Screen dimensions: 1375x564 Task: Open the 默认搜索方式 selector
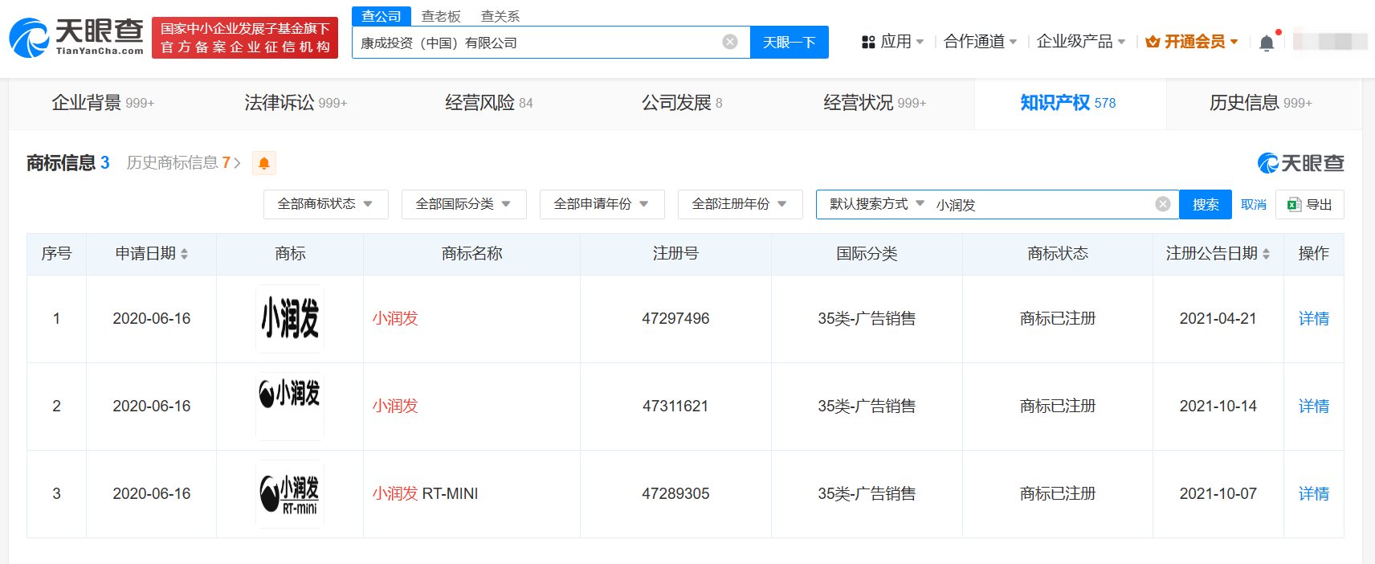click(x=876, y=204)
